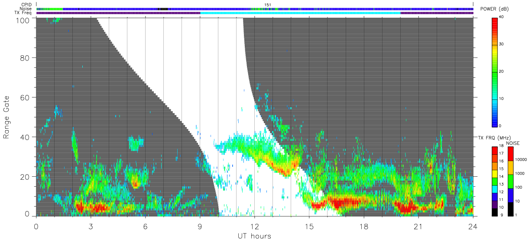This screenshot has width=532, height=245.
Task: Click the red 17-18 MHz frequency swatch
Action: (495, 151)
